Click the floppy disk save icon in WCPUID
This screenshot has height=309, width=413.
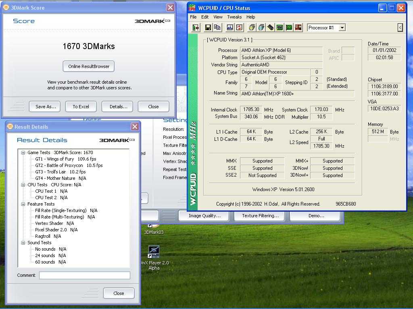pos(208,27)
